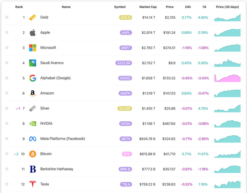Click the Microsoft logo icon
Viewport: 247px width, 193px height.
33,48
